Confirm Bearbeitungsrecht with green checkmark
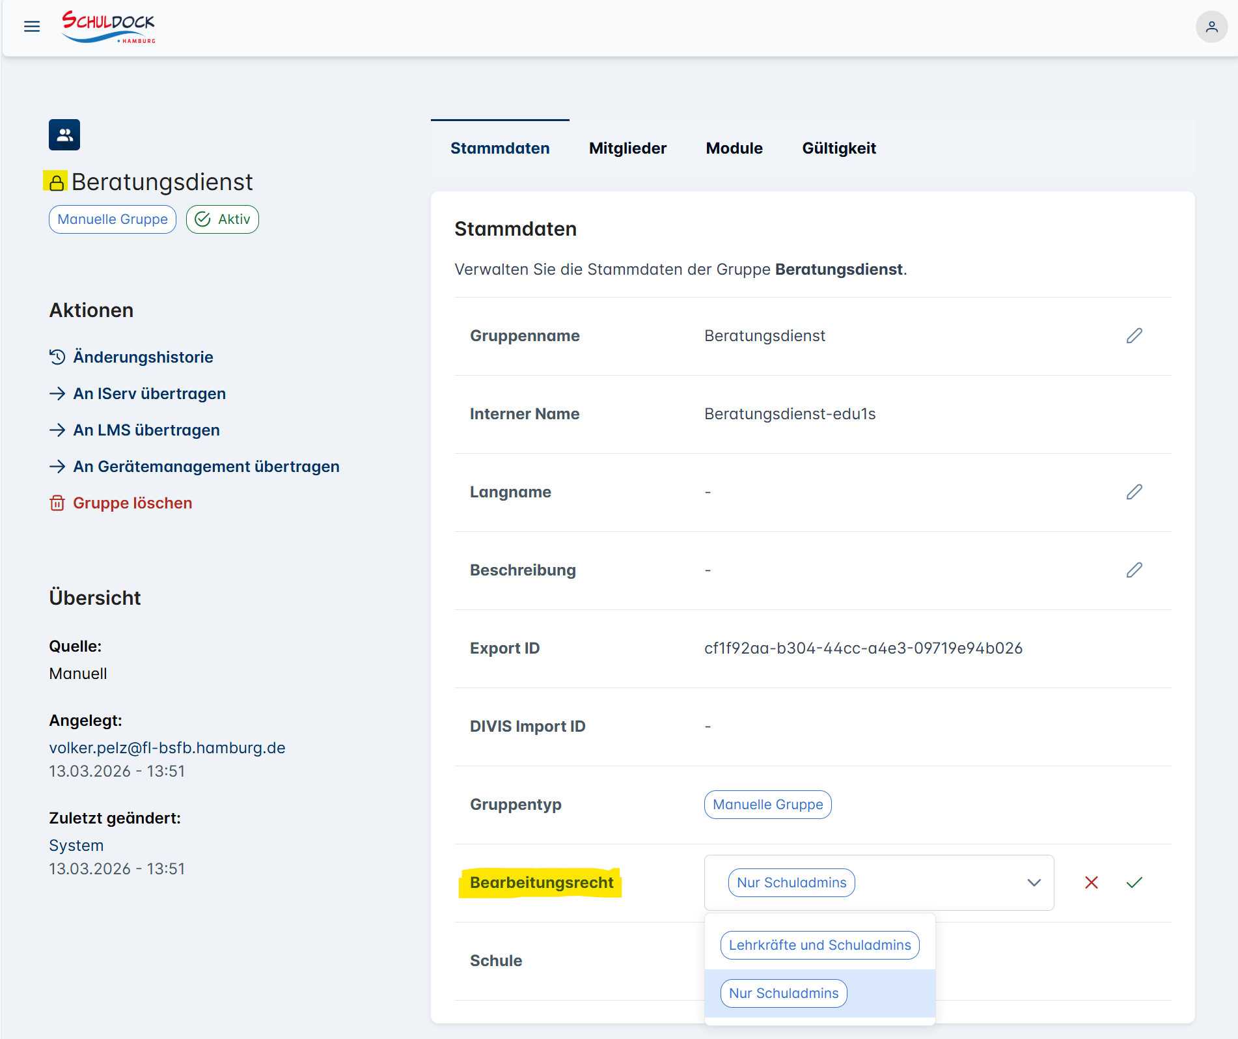Image resolution: width=1238 pixels, height=1039 pixels. pos(1134,883)
